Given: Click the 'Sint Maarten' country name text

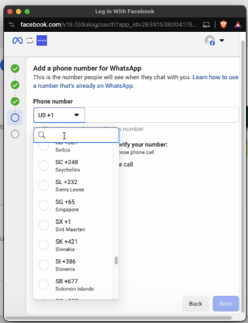Looking at the screenshot, I should tap(70, 229).
